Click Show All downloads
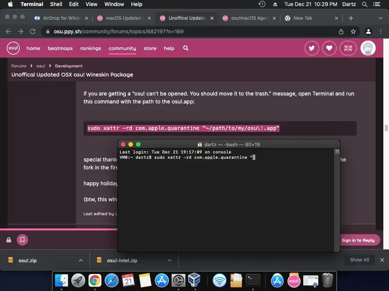Screen dimensions: 389x291 (359, 260)
